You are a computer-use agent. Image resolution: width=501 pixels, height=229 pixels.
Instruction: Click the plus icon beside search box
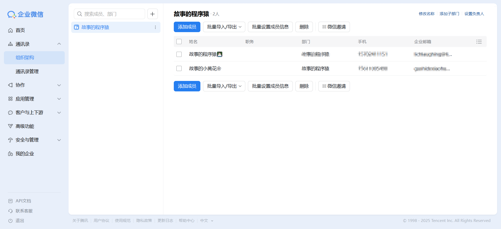153,14
